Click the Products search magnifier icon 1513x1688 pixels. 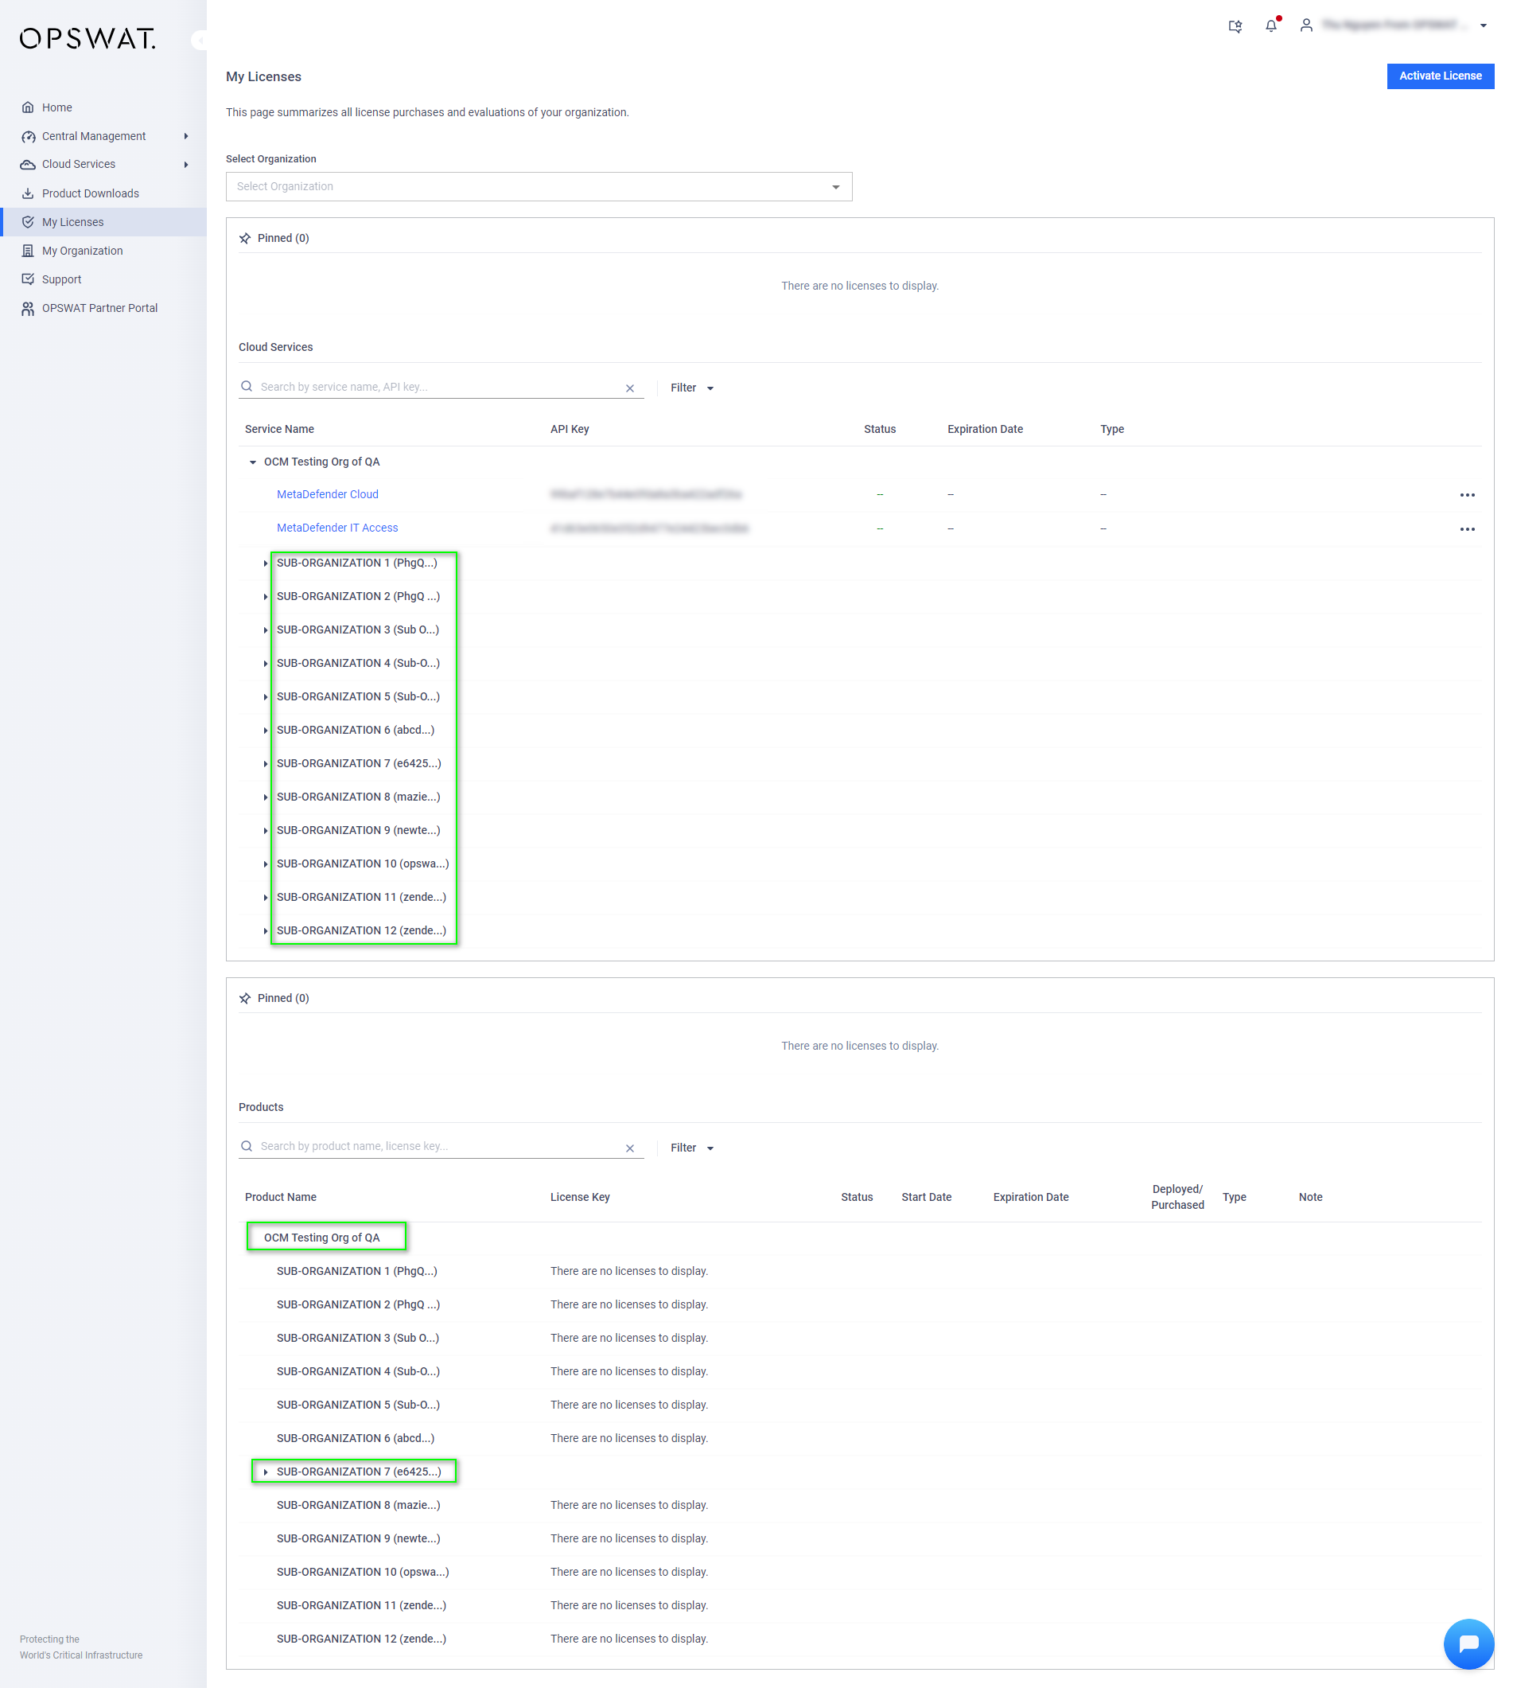[x=247, y=1146]
